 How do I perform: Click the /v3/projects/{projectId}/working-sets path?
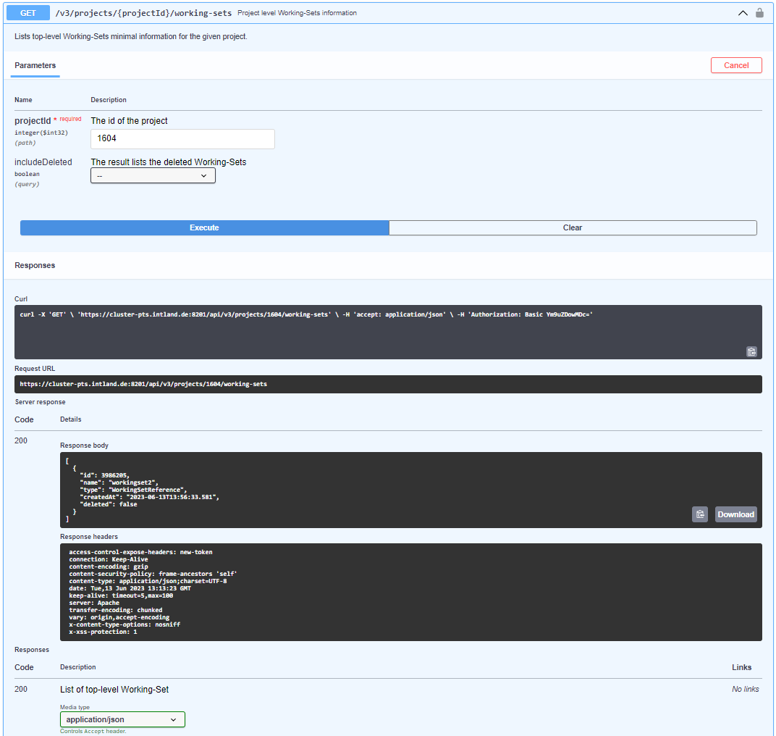tap(143, 13)
